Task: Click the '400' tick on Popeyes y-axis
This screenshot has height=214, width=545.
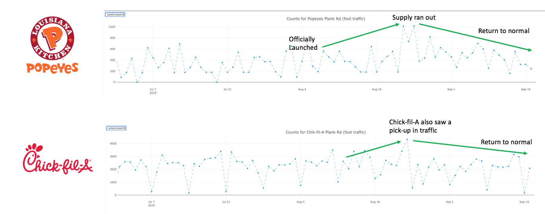Action: [x=113, y=60]
